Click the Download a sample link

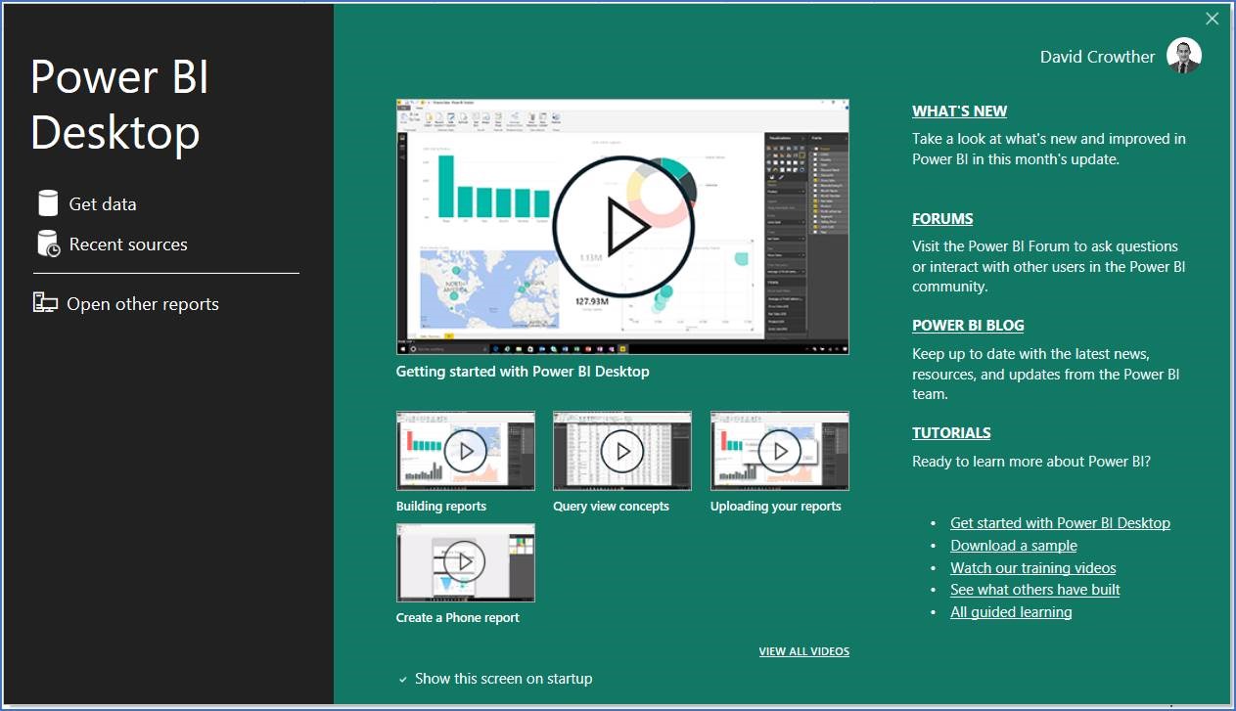coord(1014,546)
